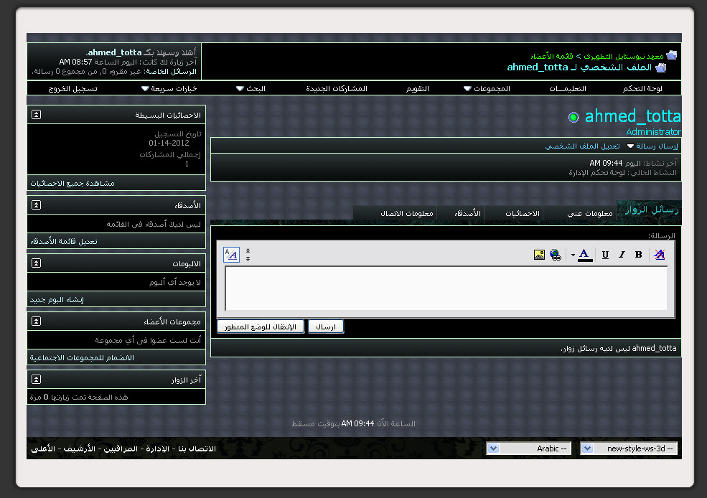The width and height of the screenshot is (707, 498).
Task: Toggle italic formatting in the message editor
Action: click(x=622, y=255)
